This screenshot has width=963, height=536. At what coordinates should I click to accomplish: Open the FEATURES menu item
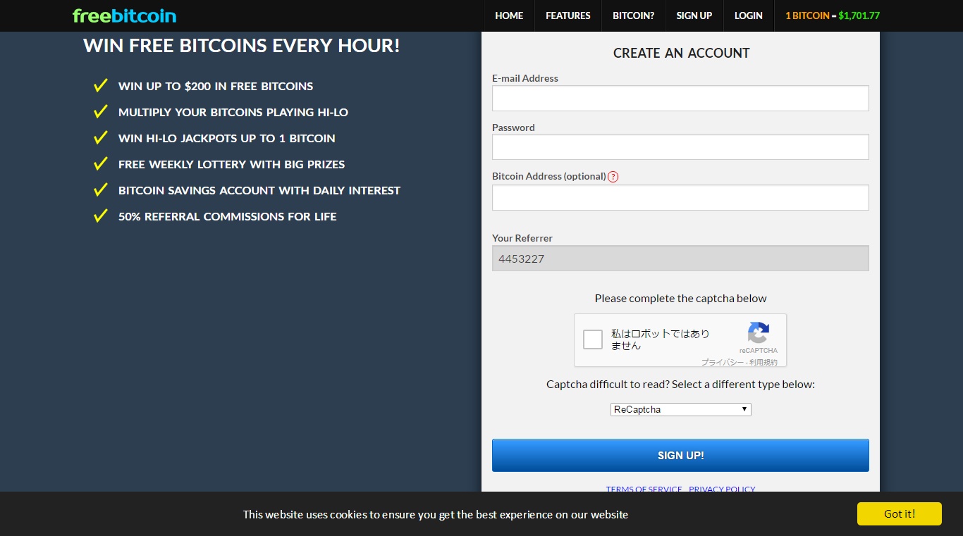[x=568, y=15]
